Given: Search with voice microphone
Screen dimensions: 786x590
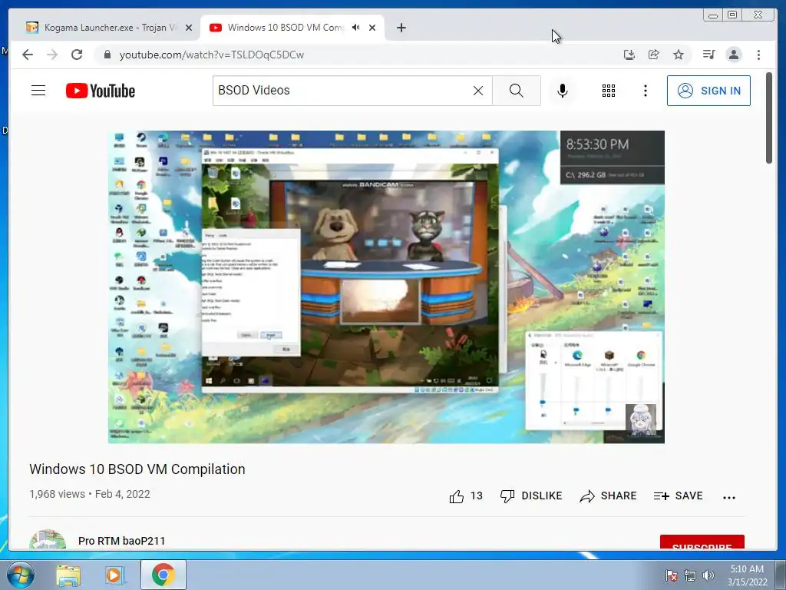Looking at the screenshot, I should point(563,91).
